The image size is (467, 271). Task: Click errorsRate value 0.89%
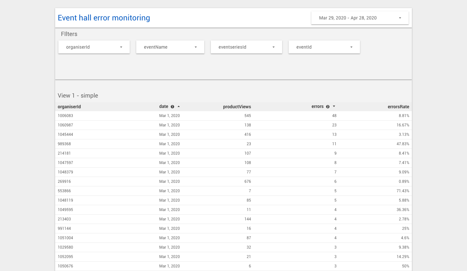click(404, 182)
